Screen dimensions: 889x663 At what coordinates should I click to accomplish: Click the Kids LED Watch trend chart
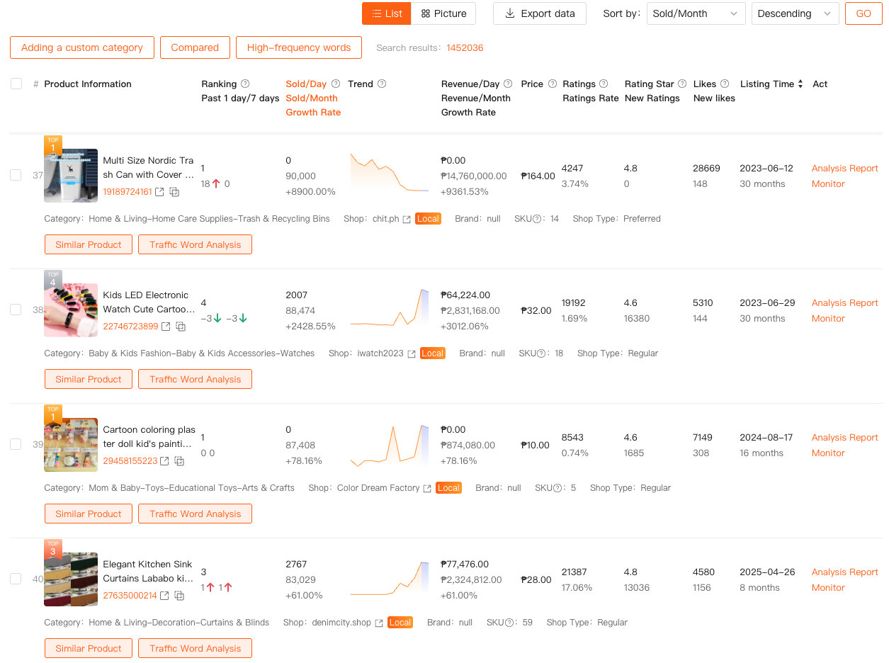pyautogui.click(x=390, y=309)
